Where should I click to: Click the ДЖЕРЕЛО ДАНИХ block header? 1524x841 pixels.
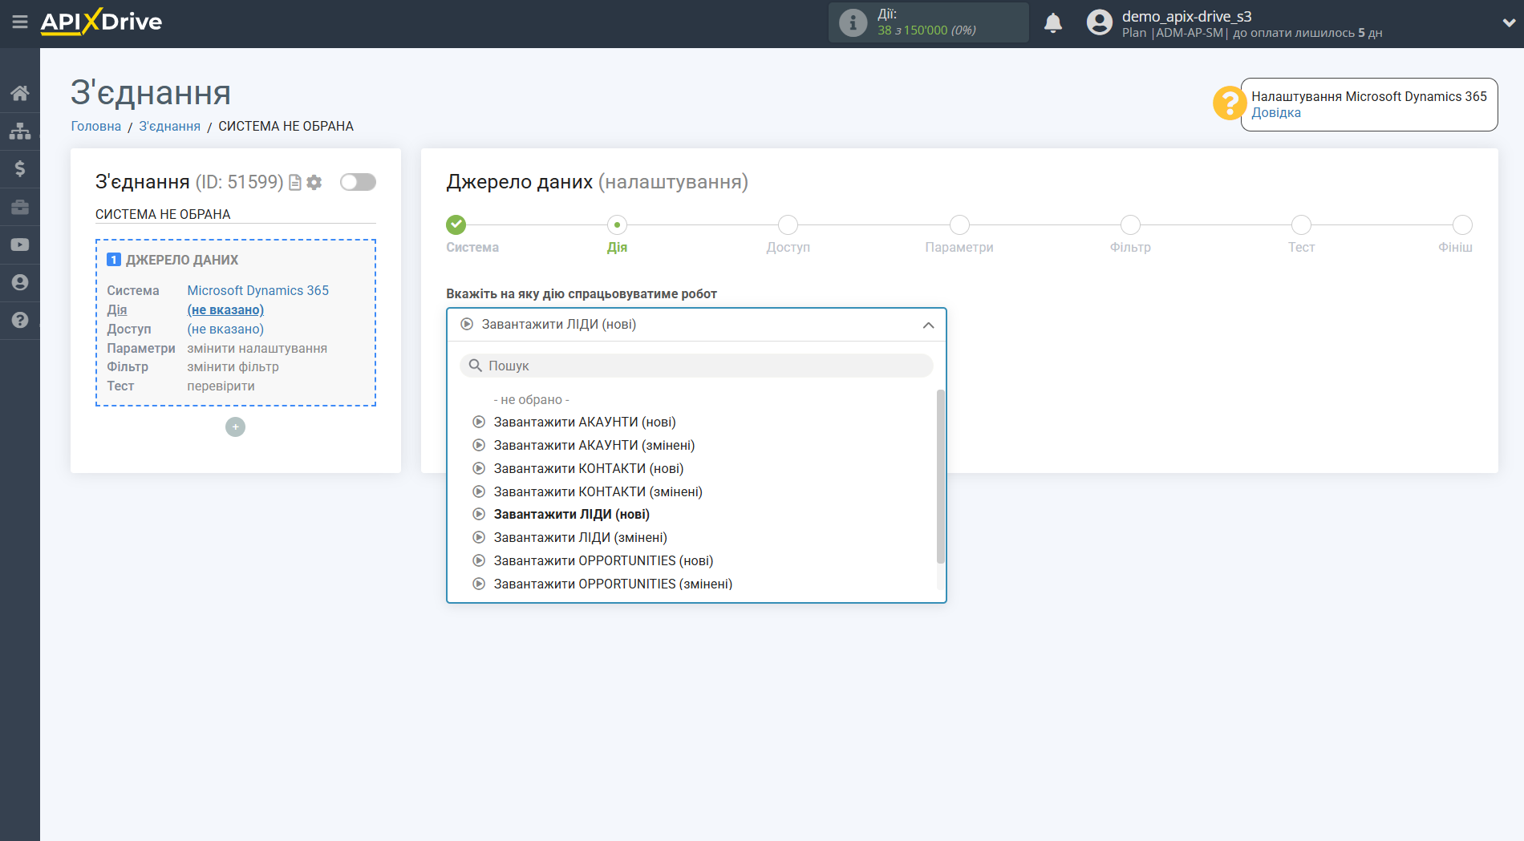click(182, 260)
